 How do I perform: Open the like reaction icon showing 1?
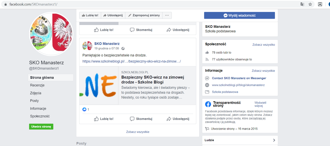pyautogui.click(x=84, y=109)
